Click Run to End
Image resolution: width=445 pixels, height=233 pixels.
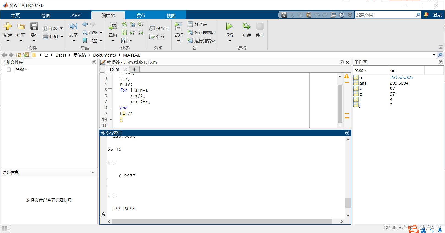click(201, 41)
